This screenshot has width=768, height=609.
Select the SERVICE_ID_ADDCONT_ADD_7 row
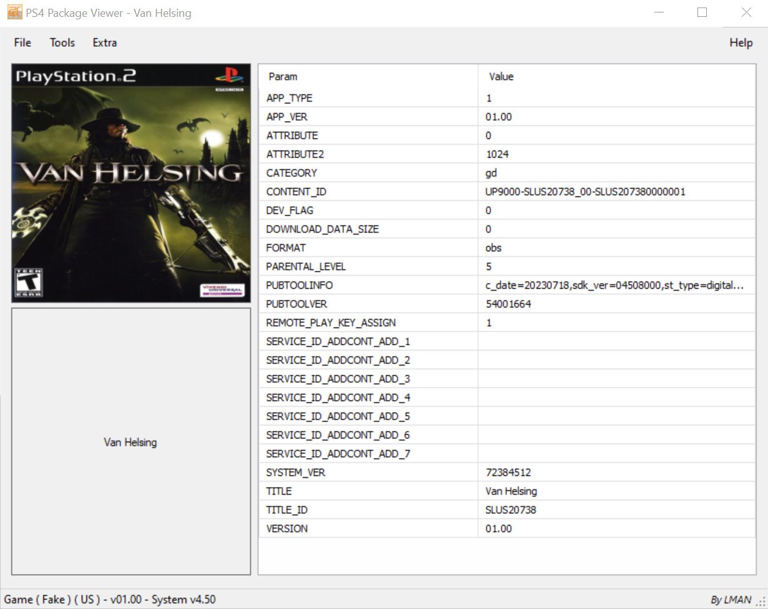tap(507, 454)
